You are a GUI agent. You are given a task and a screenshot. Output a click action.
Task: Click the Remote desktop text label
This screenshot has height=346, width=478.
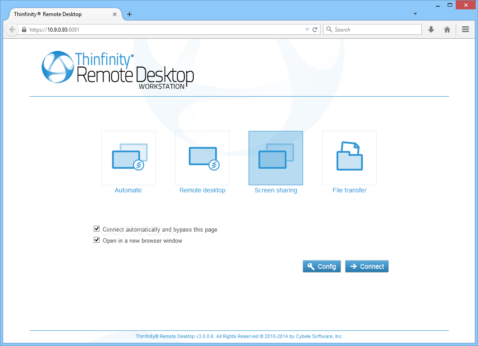click(203, 190)
